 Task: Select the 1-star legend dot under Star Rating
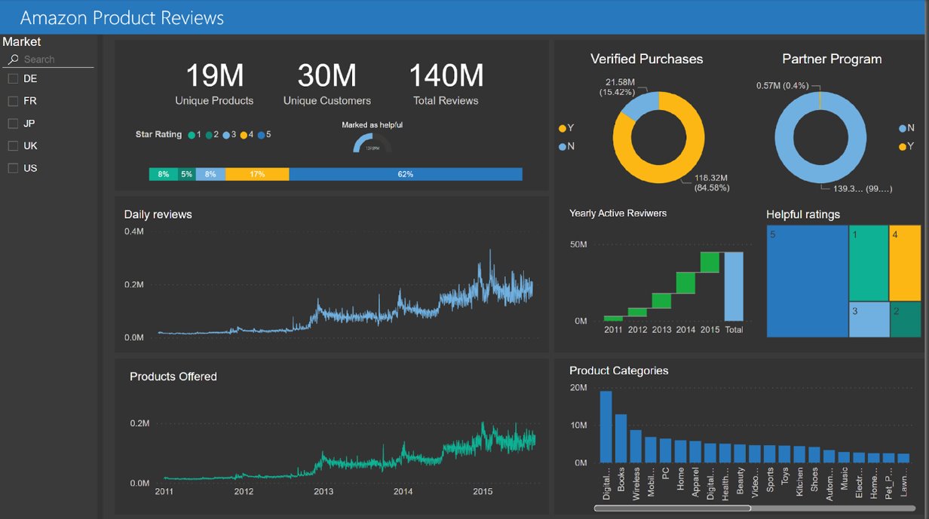click(192, 135)
